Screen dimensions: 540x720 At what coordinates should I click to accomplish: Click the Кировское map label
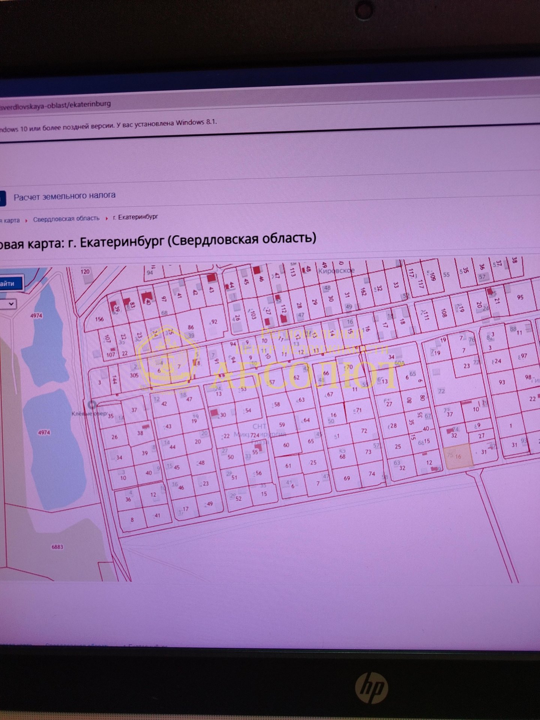pos(336,270)
